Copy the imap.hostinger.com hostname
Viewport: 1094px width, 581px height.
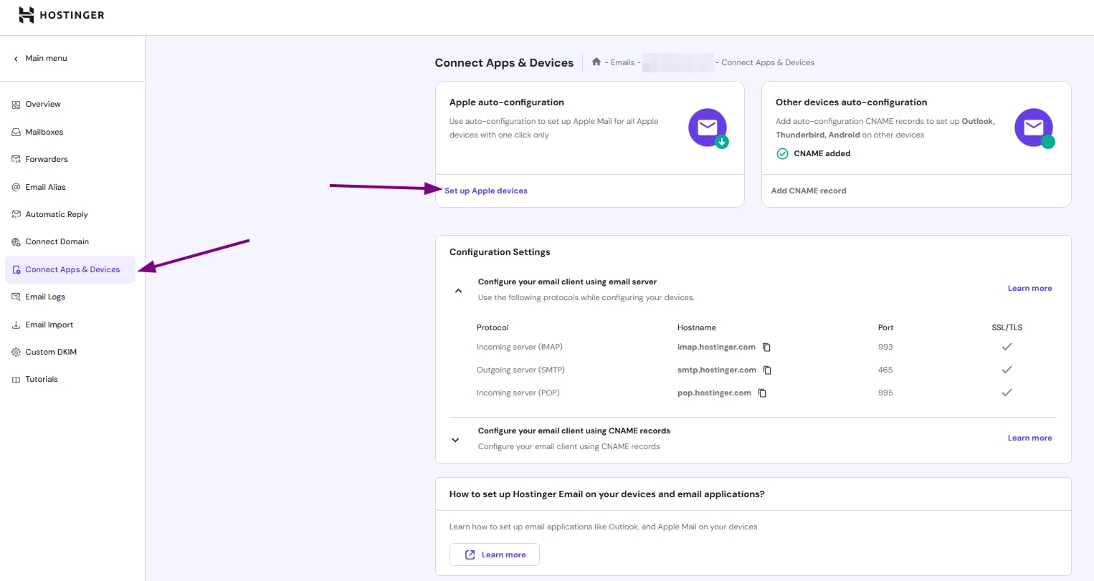point(766,347)
